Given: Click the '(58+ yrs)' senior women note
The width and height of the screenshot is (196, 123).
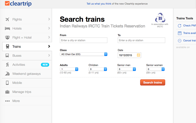Looking at the screenshot, I should pyautogui.click(x=151, y=73).
